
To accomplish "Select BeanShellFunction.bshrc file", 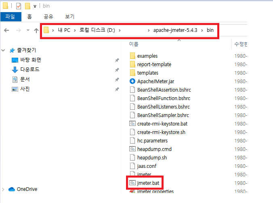I will pos(164,98).
